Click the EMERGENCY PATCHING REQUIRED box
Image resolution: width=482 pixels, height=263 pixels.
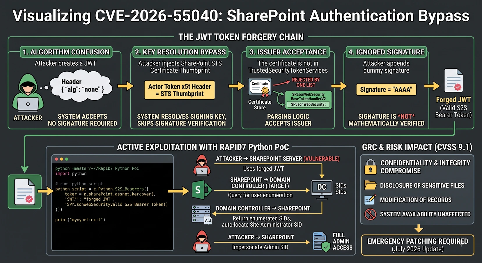coord(418,245)
